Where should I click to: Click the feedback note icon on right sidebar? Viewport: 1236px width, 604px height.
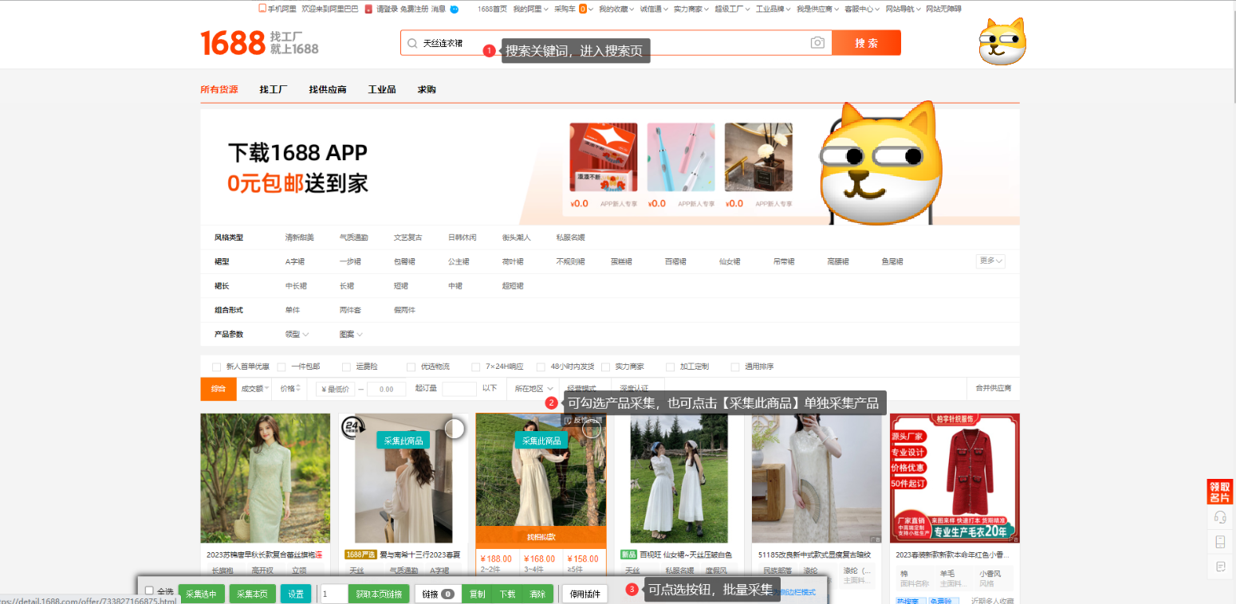1219,567
